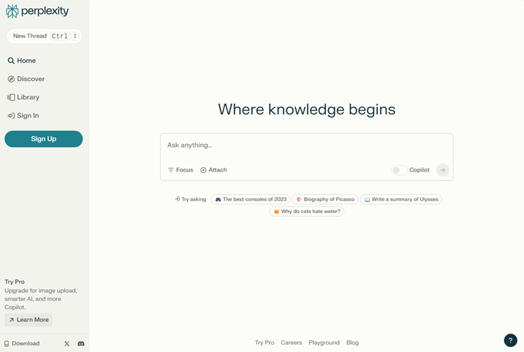Image resolution: width=524 pixels, height=352 pixels.
Task: Open the Blog footer link
Action: pos(352,343)
